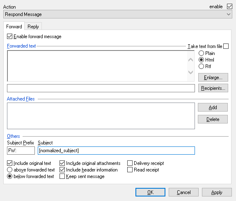Select above forwarded text option
This screenshot has width=236, height=201.
coord(9,170)
